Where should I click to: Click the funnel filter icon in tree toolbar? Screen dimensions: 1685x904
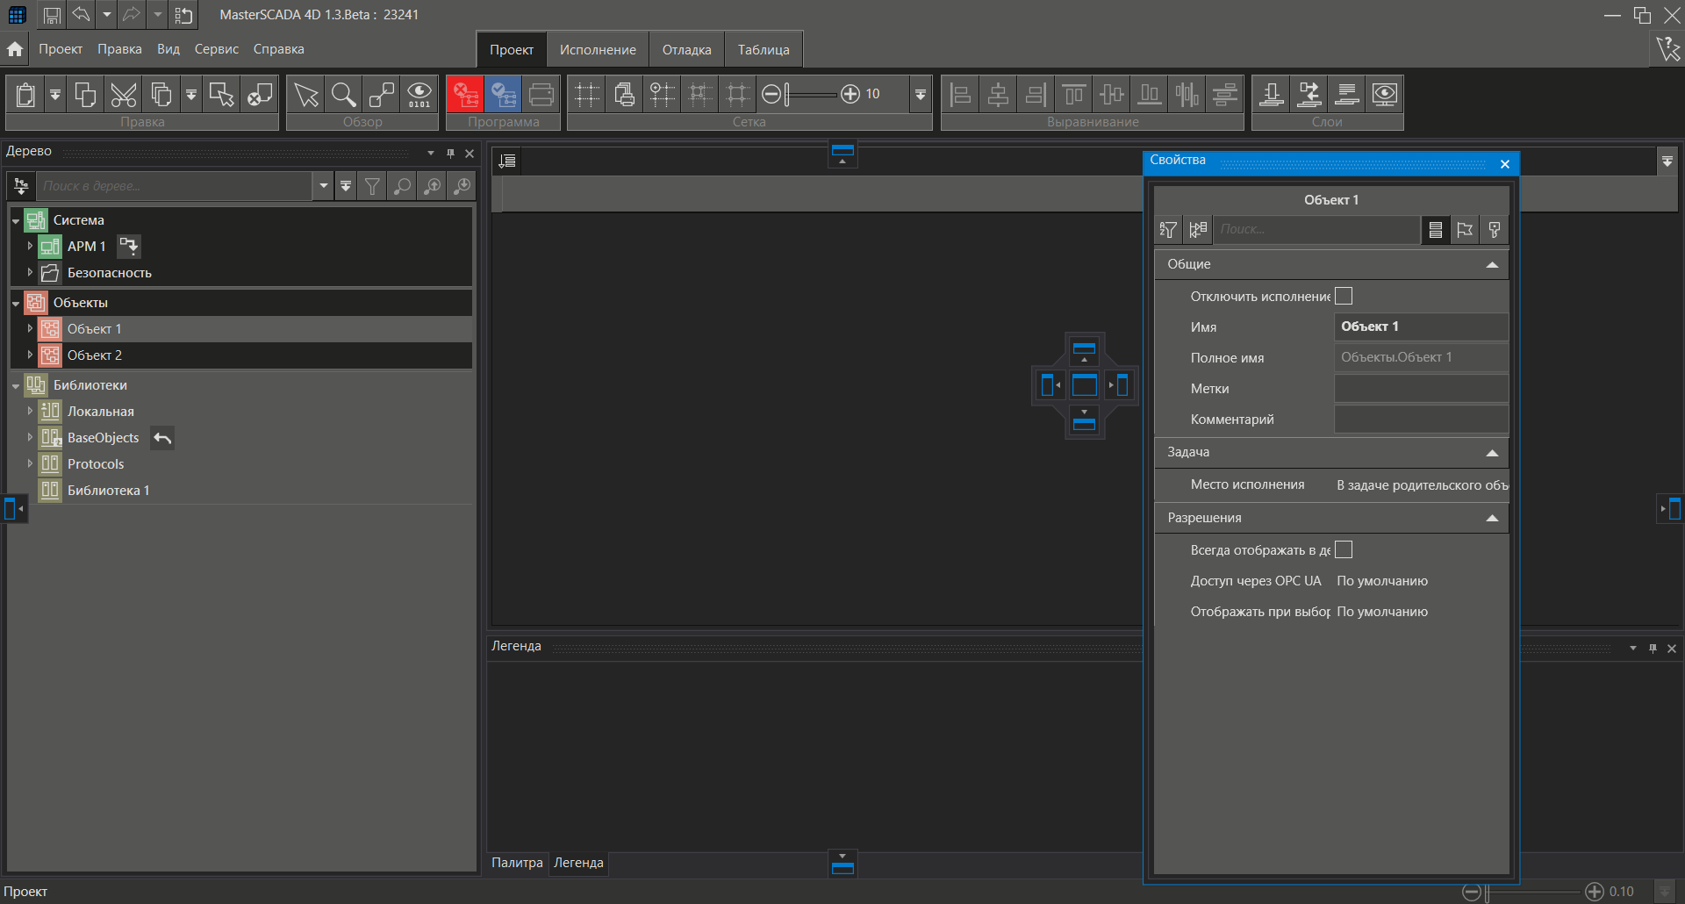(x=373, y=186)
